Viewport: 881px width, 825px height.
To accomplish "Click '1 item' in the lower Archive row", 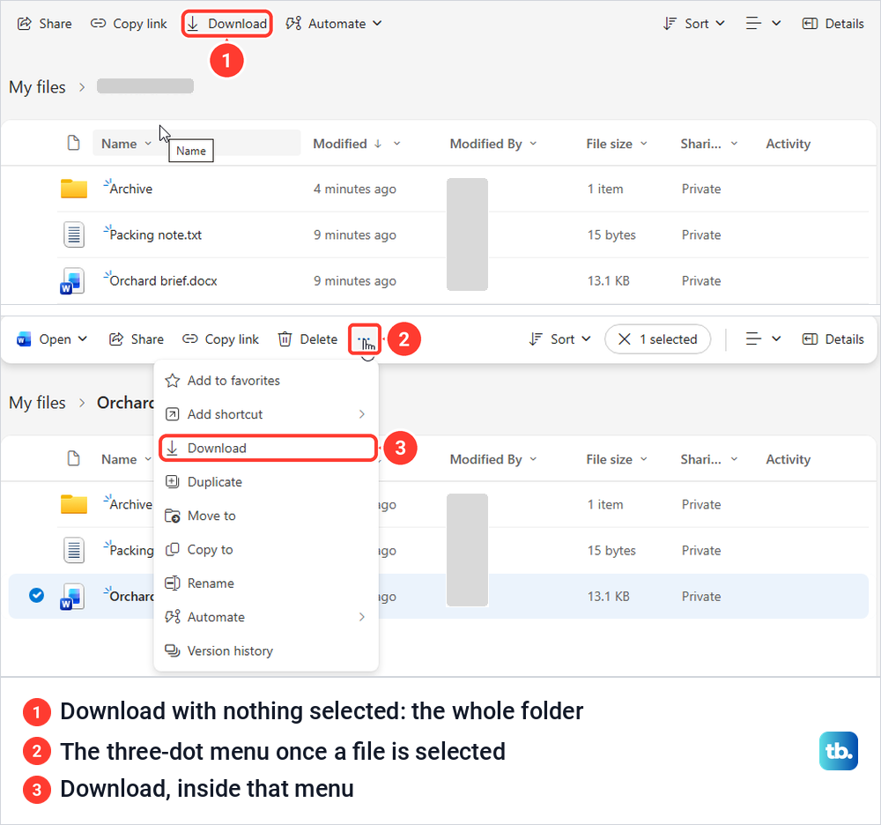I will click(x=605, y=505).
